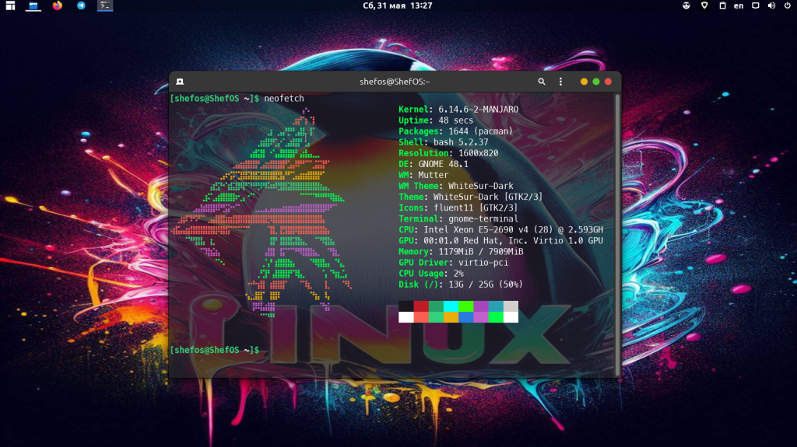The image size is (797, 447).
Task: Click the 'GPU Driver: virtio-pci' line
Action: (454, 263)
